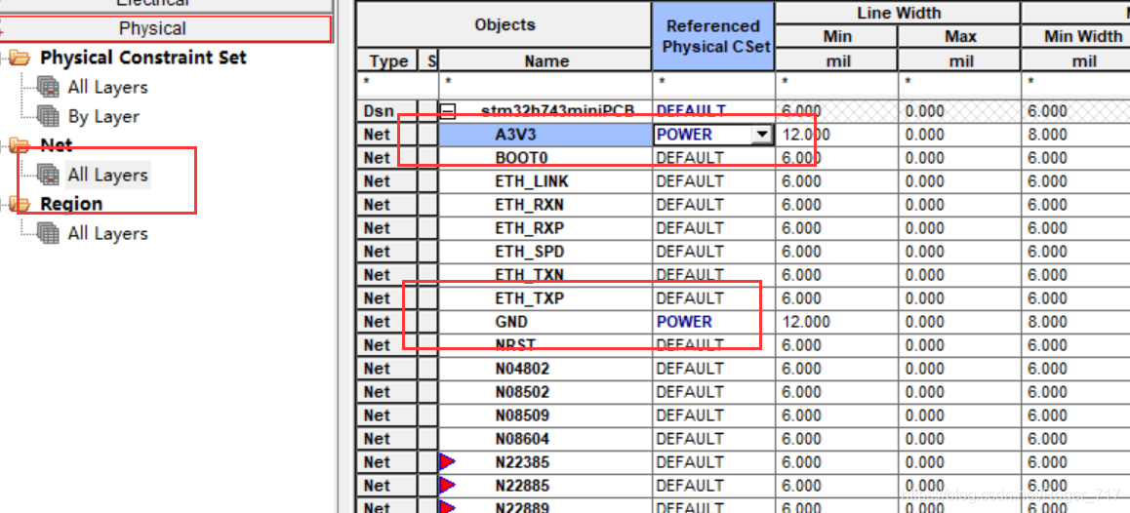Click the All Layers worksheet icon under Region
Image resolution: width=1130 pixels, height=513 pixels.
pos(49,234)
